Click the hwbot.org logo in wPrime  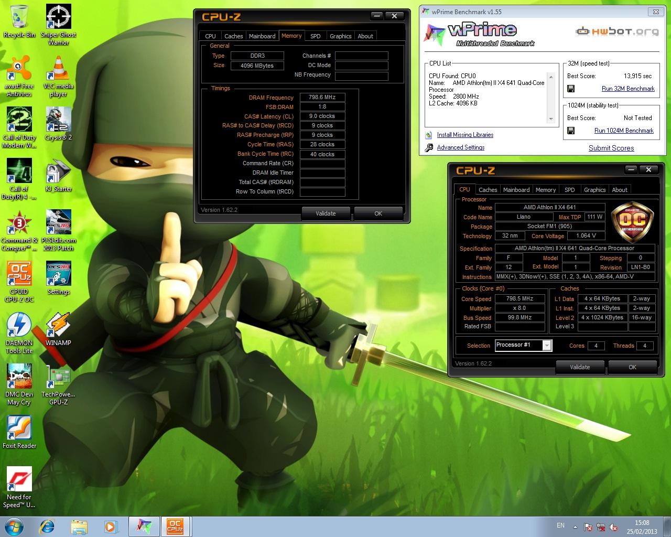(x=617, y=31)
